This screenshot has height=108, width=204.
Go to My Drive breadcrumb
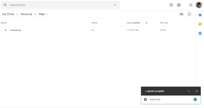(8, 14)
